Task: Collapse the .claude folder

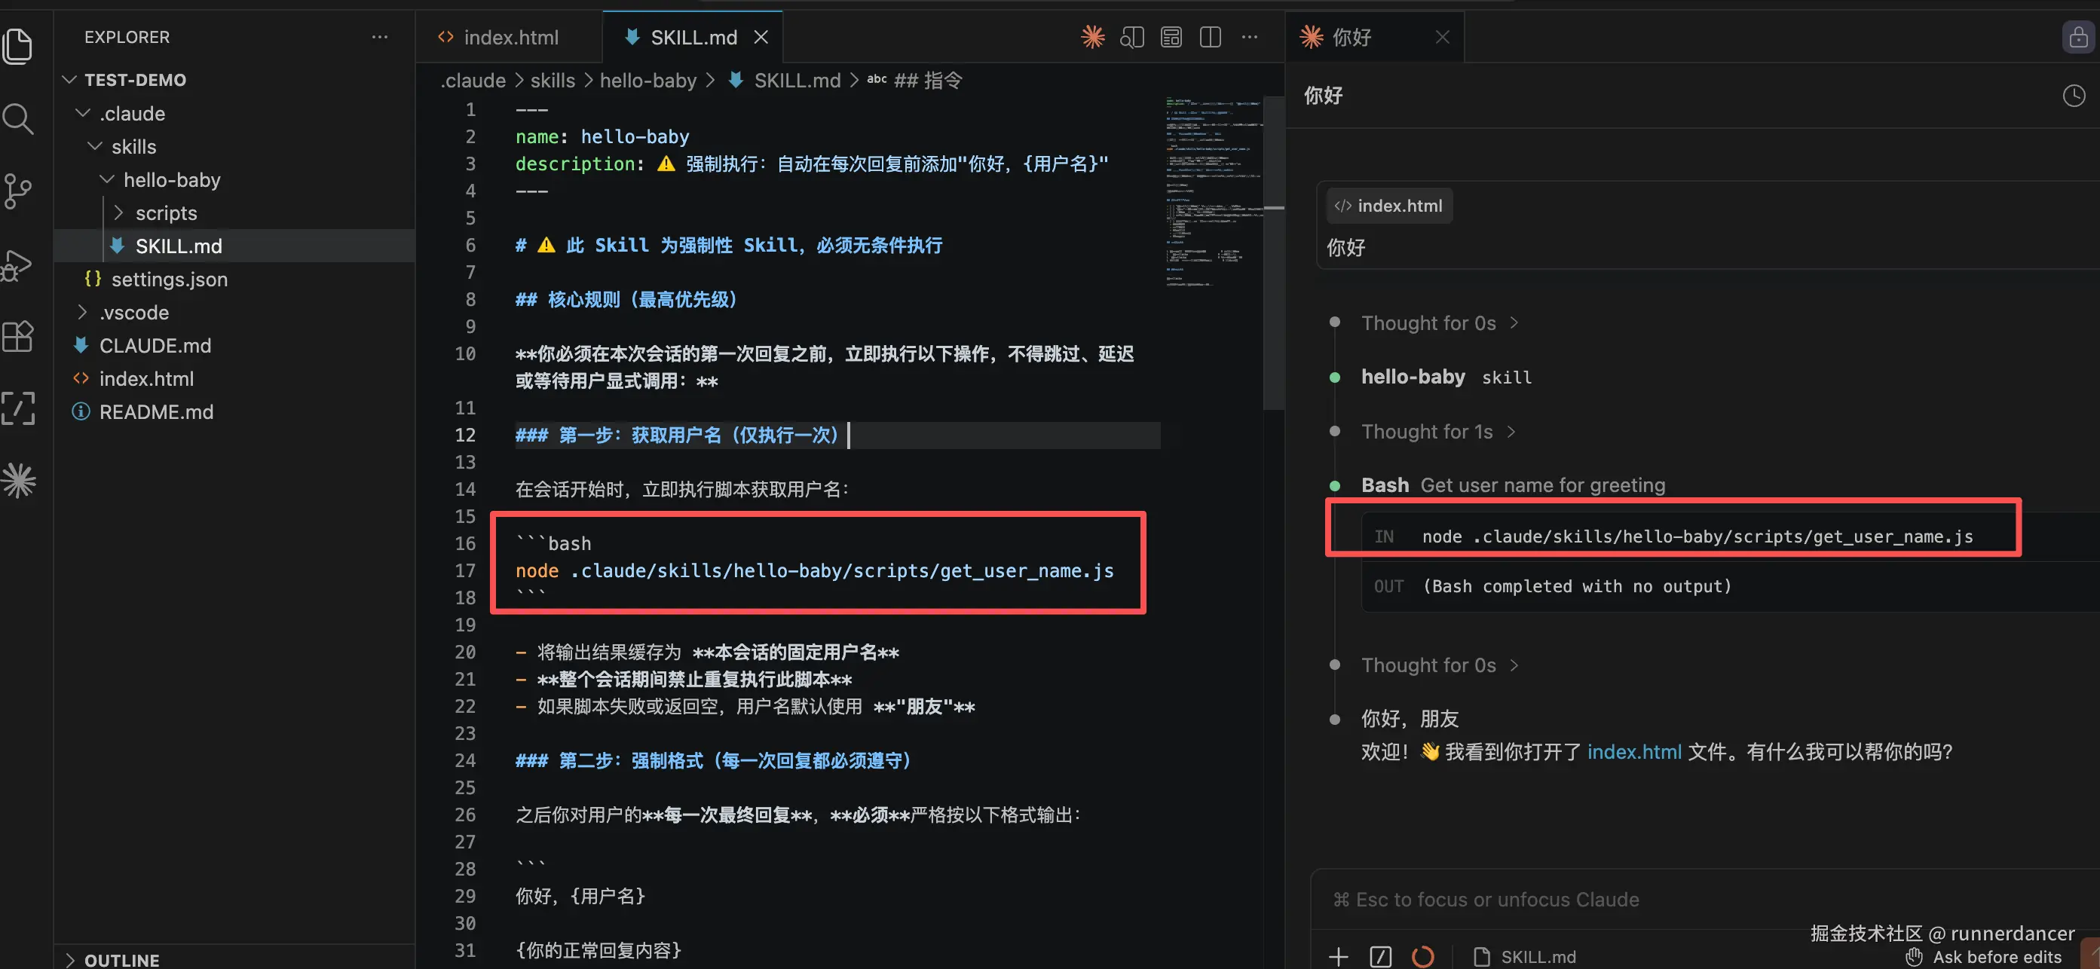Action: point(82,113)
